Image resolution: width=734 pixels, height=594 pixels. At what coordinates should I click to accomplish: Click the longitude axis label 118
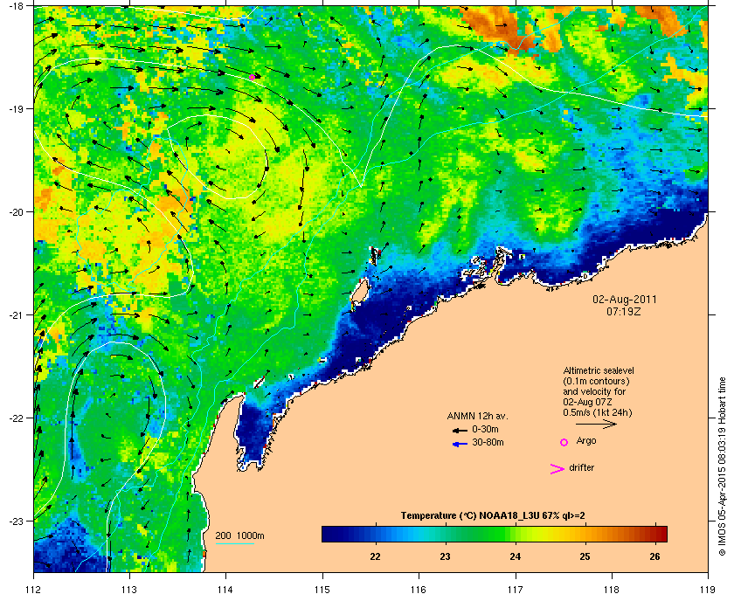coord(612,590)
